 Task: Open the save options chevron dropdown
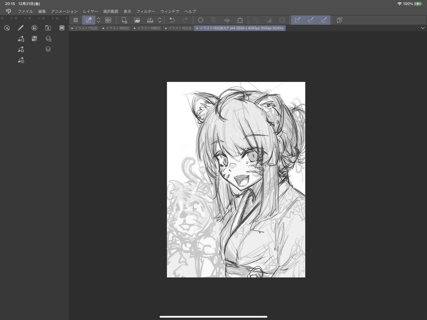(159, 20)
